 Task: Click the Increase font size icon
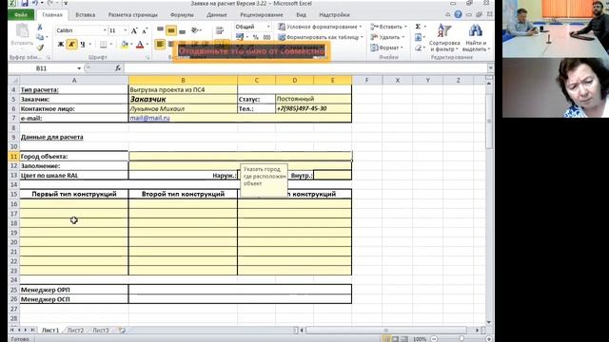134,30
